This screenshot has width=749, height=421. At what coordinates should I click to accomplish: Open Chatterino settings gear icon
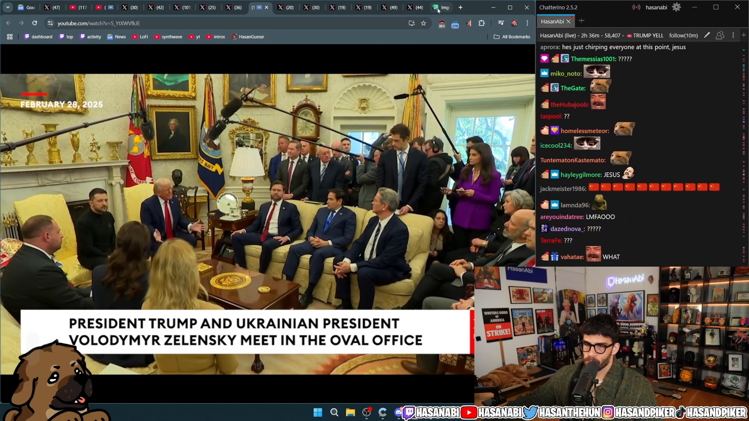676,7
